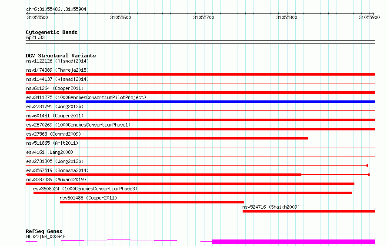The image size is (387, 246).
Task: Select the nsv601481 (Cooper2011) label
Action: [55, 116]
